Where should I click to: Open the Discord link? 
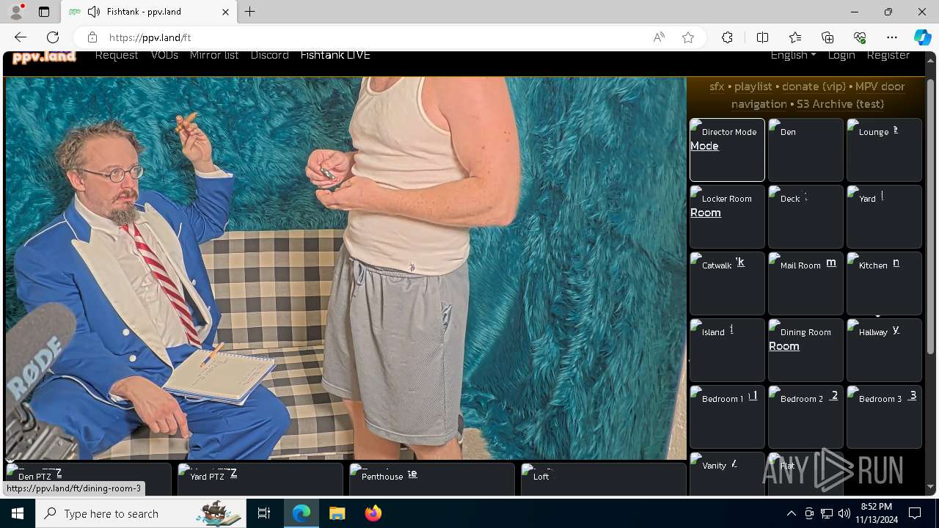[269, 55]
